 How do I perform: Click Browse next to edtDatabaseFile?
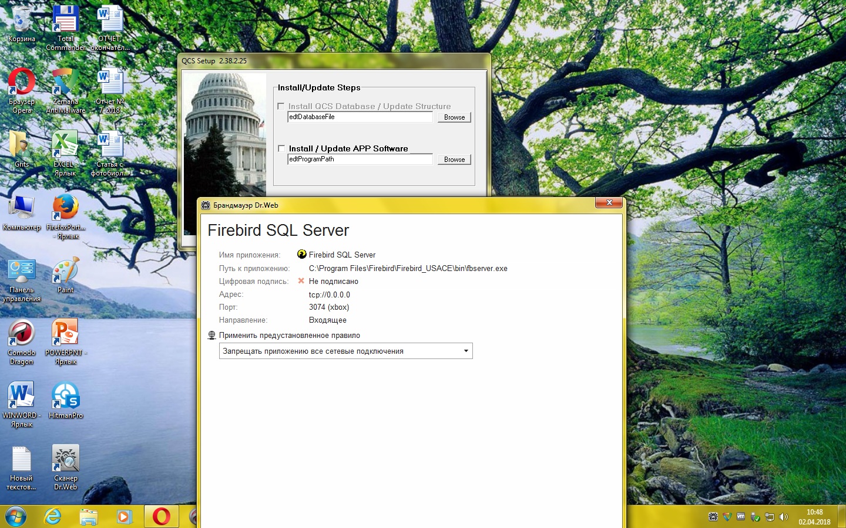(x=454, y=117)
